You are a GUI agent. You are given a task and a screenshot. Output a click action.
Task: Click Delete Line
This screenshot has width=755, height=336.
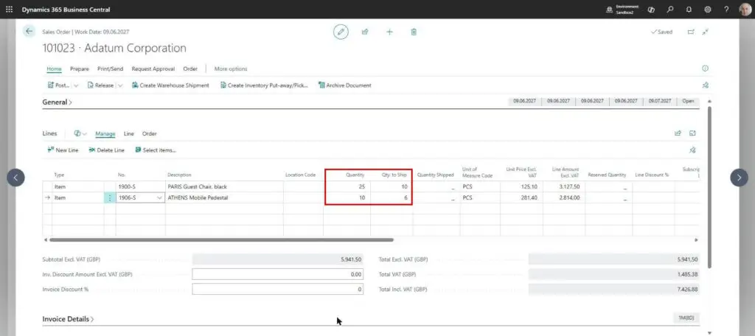[x=106, y=150]
